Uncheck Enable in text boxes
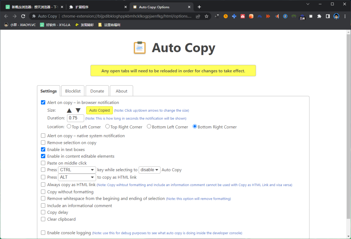The image size is (351, 239). (43, 149)
